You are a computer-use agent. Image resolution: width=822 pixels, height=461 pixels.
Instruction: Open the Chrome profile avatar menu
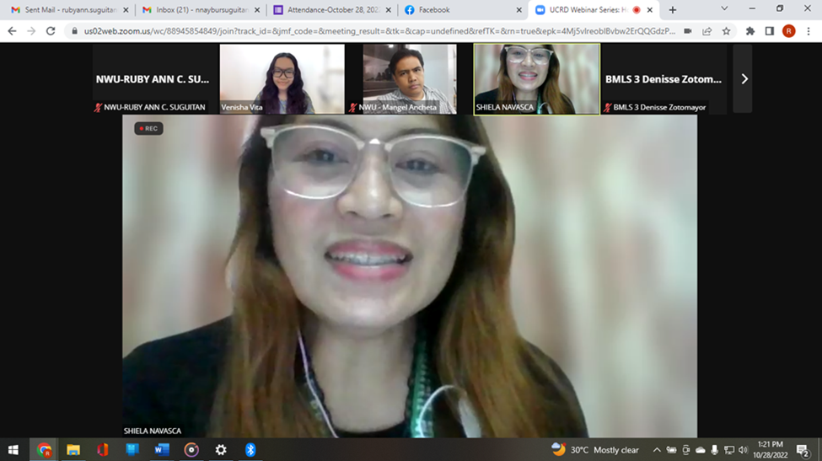tap(788, 31)
